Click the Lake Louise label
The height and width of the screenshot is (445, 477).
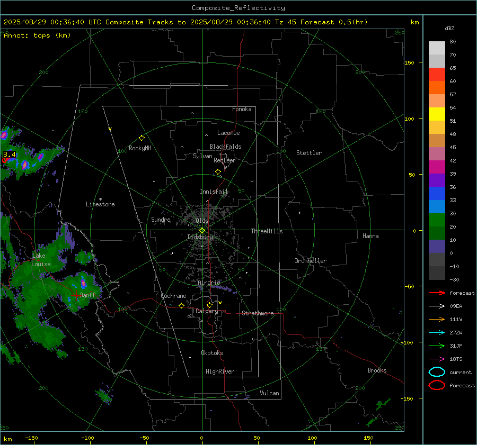click(41, 260)
